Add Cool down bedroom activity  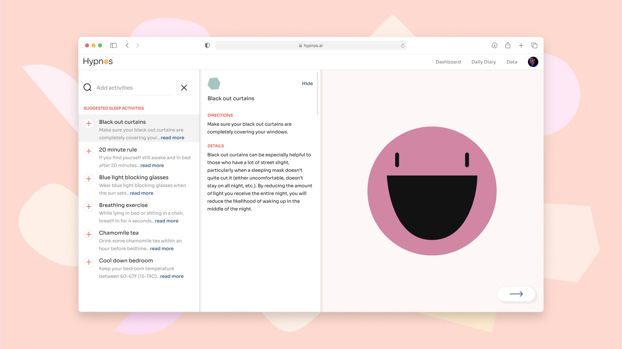pos(89,262)
